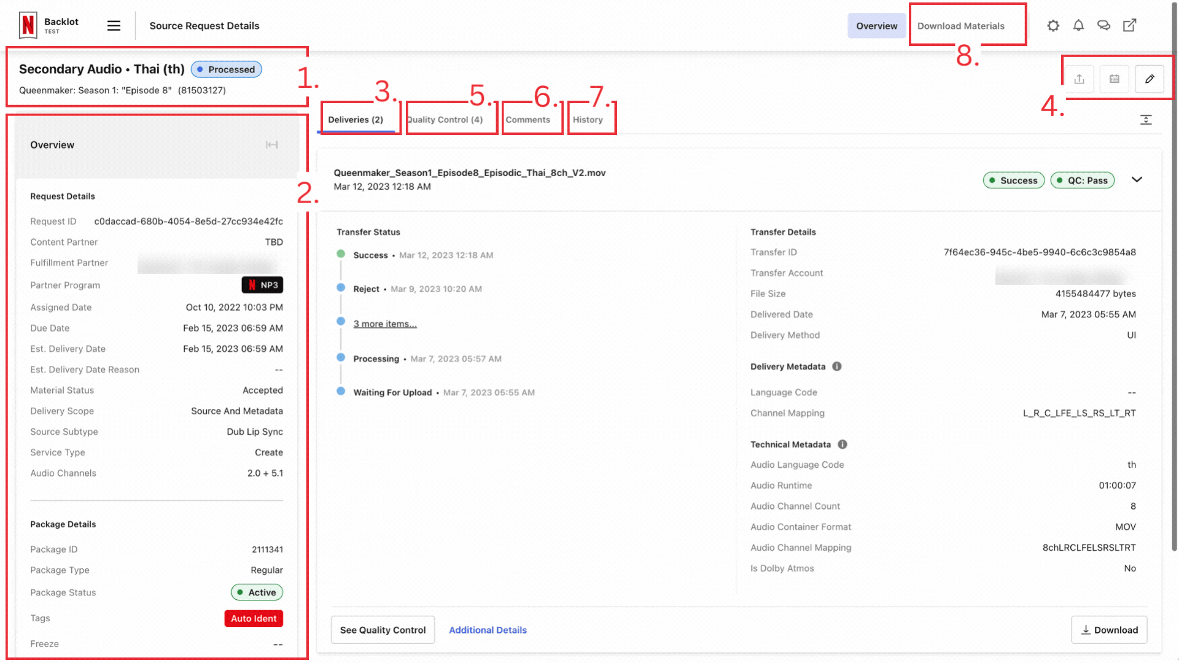Click the upload delivery icon button
This screenshot has height=663, width=1179.
coord(1079,79)
